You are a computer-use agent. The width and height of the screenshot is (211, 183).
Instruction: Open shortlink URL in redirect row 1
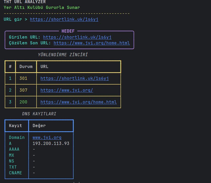(x=75, y=79)
